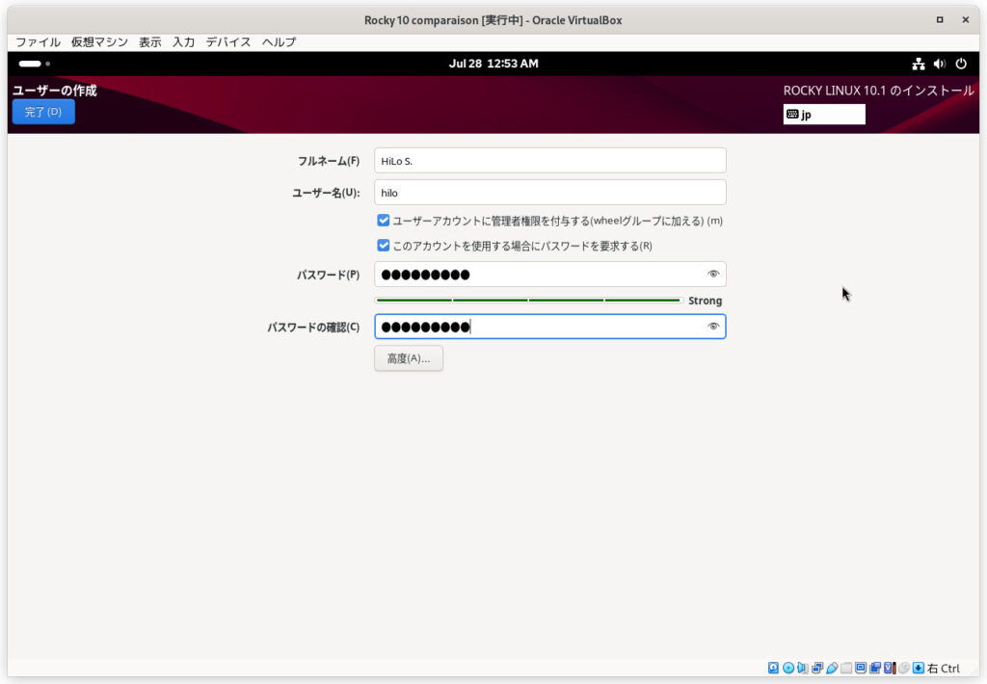Open the 仮想マシン menu
This screenshot has height=684, width=987.
[x=99, y=42]
